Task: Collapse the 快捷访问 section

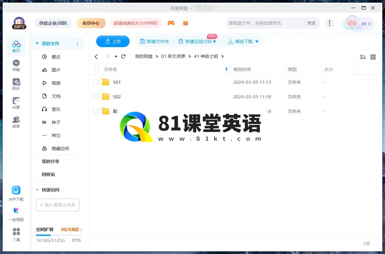Action: (x=37, y=190)
